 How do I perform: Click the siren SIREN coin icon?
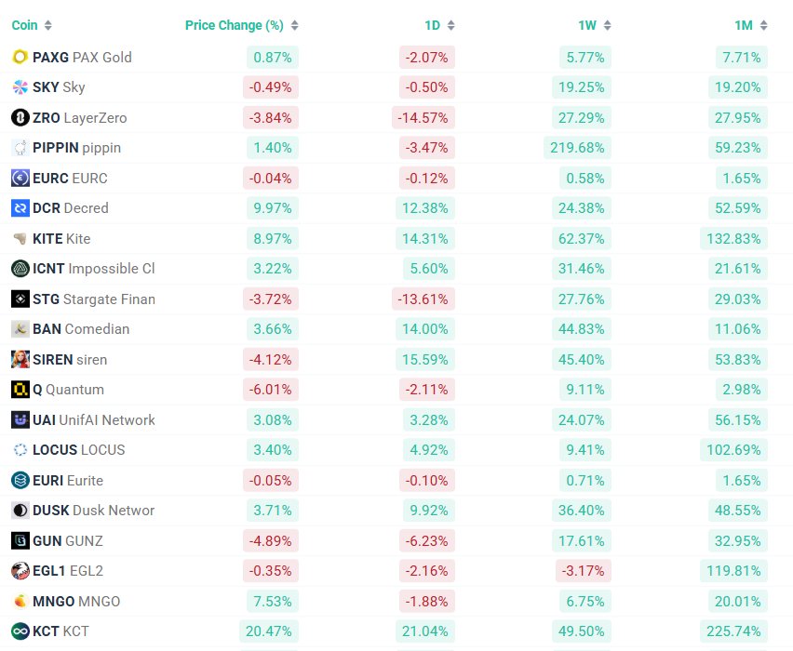coord(20,360)
